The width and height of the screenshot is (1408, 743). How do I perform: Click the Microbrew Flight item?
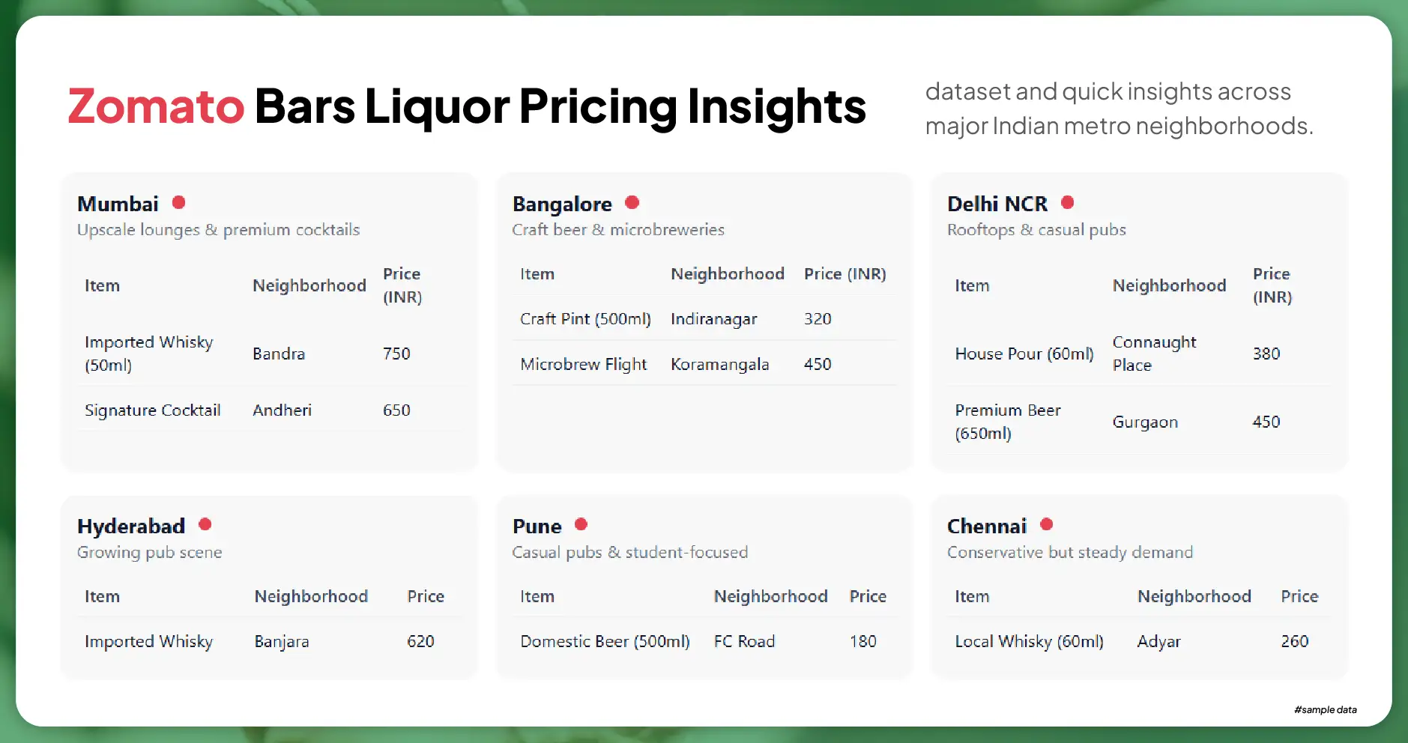click(x=583, y=364)
